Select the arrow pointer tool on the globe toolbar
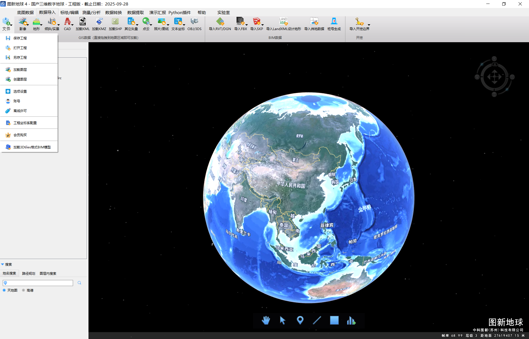Viewport: 529px width, 339px height. (283, 320)
